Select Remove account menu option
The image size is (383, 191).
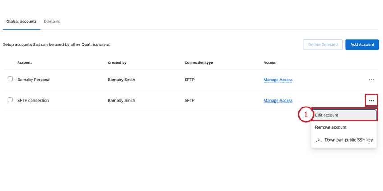331,127
